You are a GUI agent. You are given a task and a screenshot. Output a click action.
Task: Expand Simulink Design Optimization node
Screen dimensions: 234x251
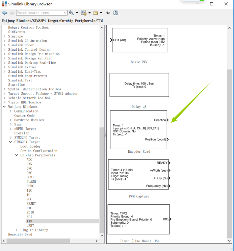(4, 54)
